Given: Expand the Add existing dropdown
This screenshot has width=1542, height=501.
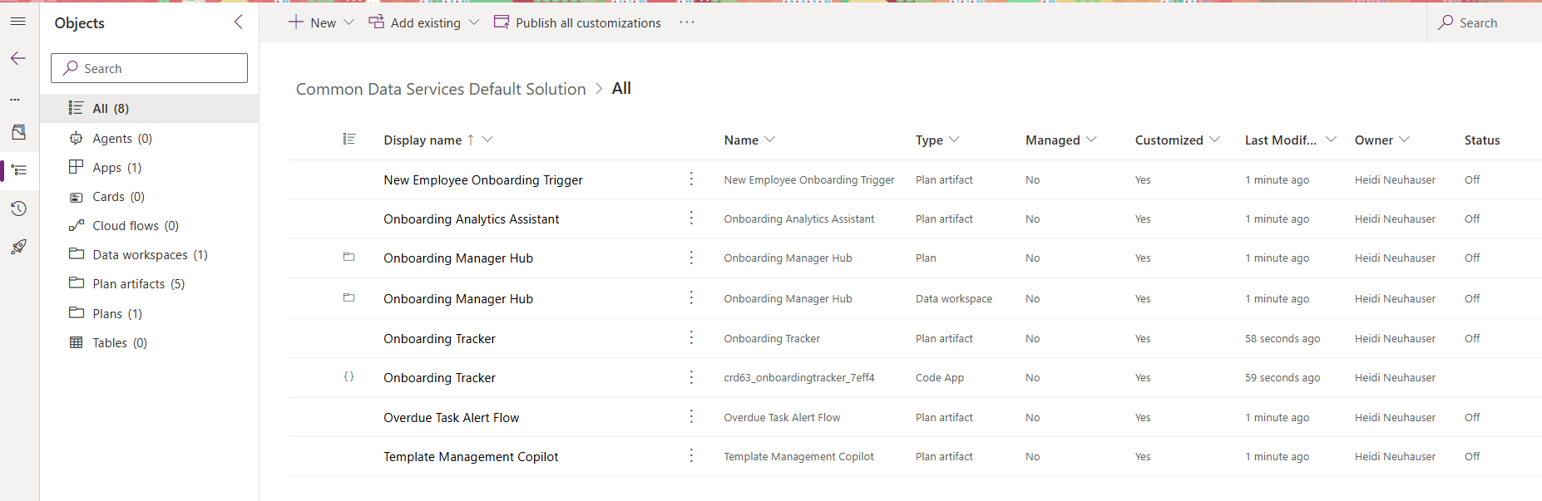Looking at the screenshot, I should (474, 22).
